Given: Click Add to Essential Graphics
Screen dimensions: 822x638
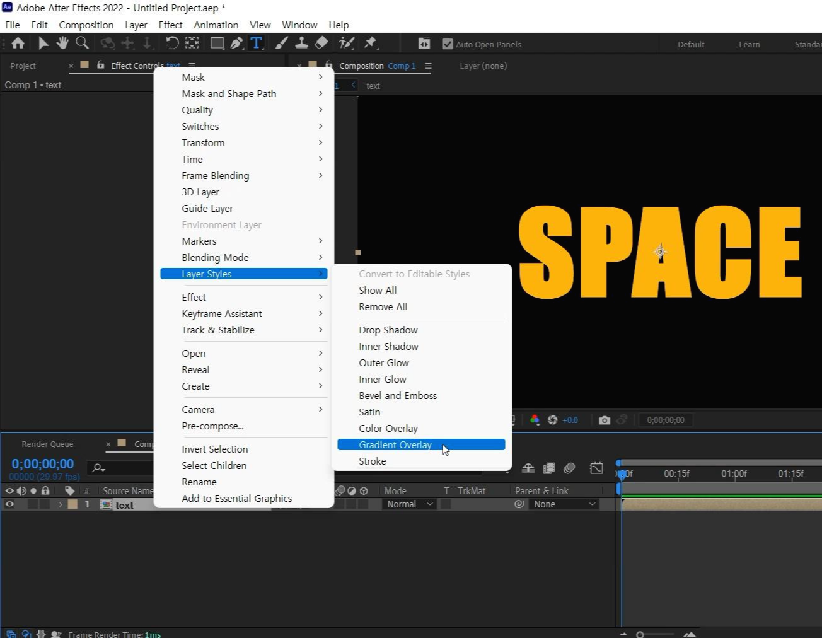Looking at the screenshot, I should pyautogui.click(x=244, y=498).
